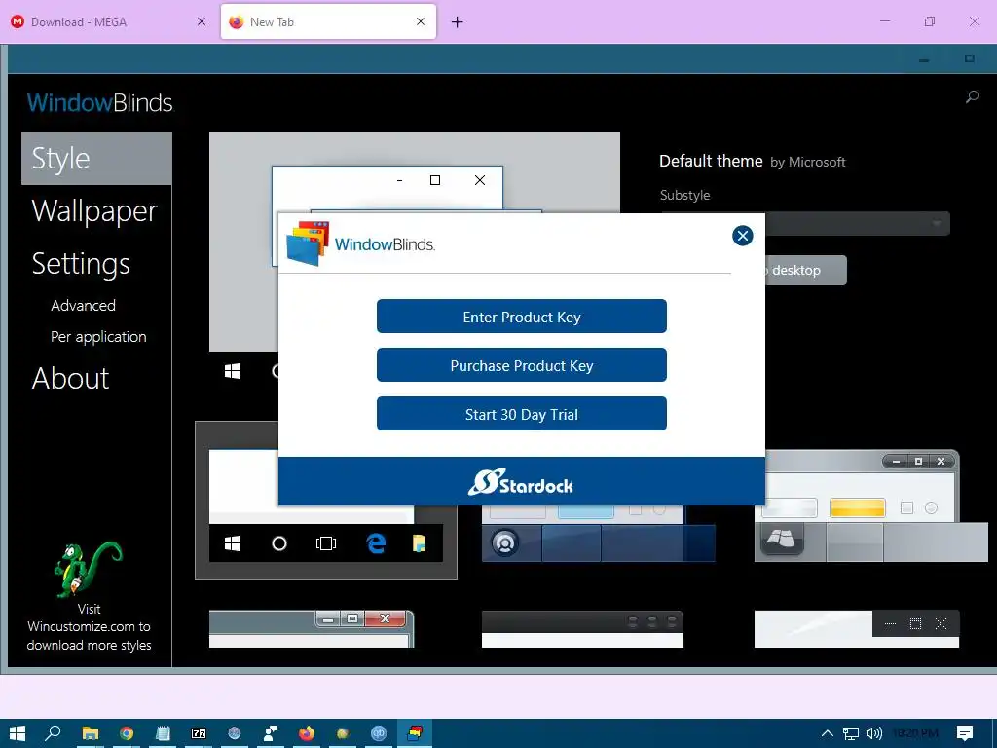
Task: Start the 30 Day Trial
Action: [522, 414]
